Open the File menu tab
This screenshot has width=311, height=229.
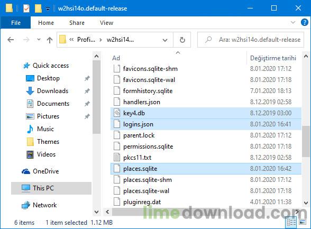click(x=16, y=23)
